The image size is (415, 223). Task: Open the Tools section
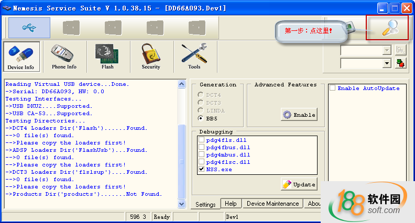(194, 57)
